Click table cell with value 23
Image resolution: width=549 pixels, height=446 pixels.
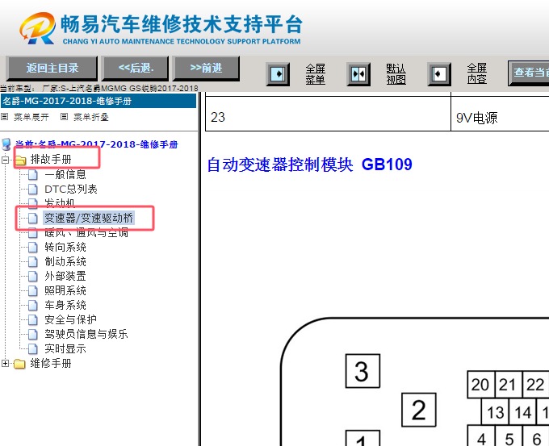coord(328,115)
